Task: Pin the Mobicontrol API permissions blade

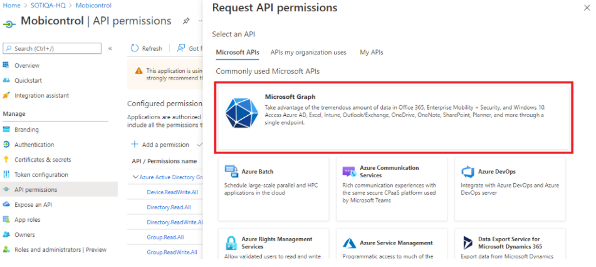Action: (186, 21)
